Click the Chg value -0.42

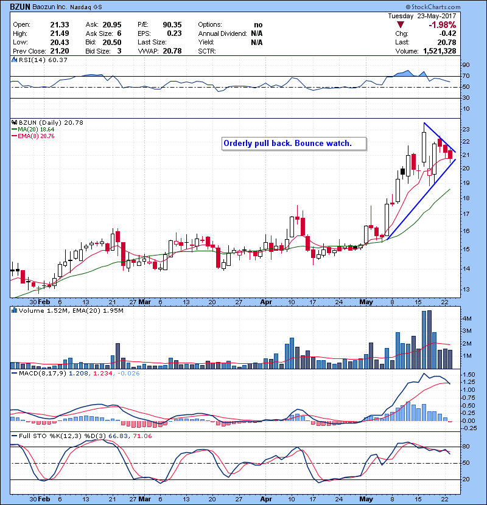pos(447,33)
